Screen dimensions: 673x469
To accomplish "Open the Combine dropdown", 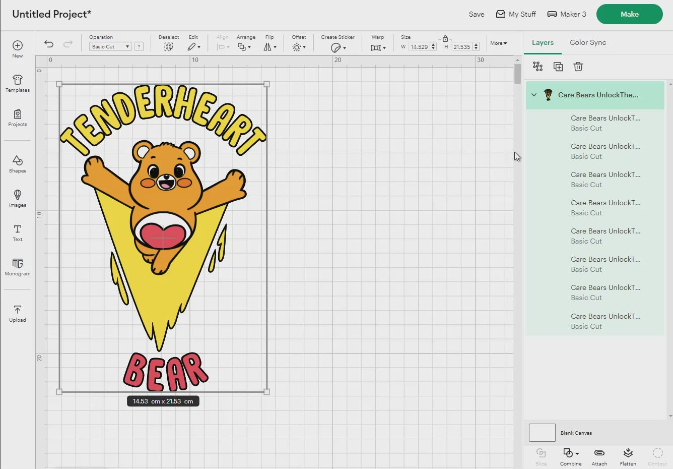I will tap(571, 456).
